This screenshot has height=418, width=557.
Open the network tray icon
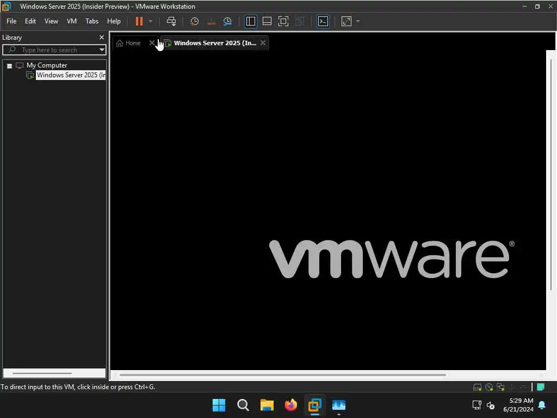476,405
